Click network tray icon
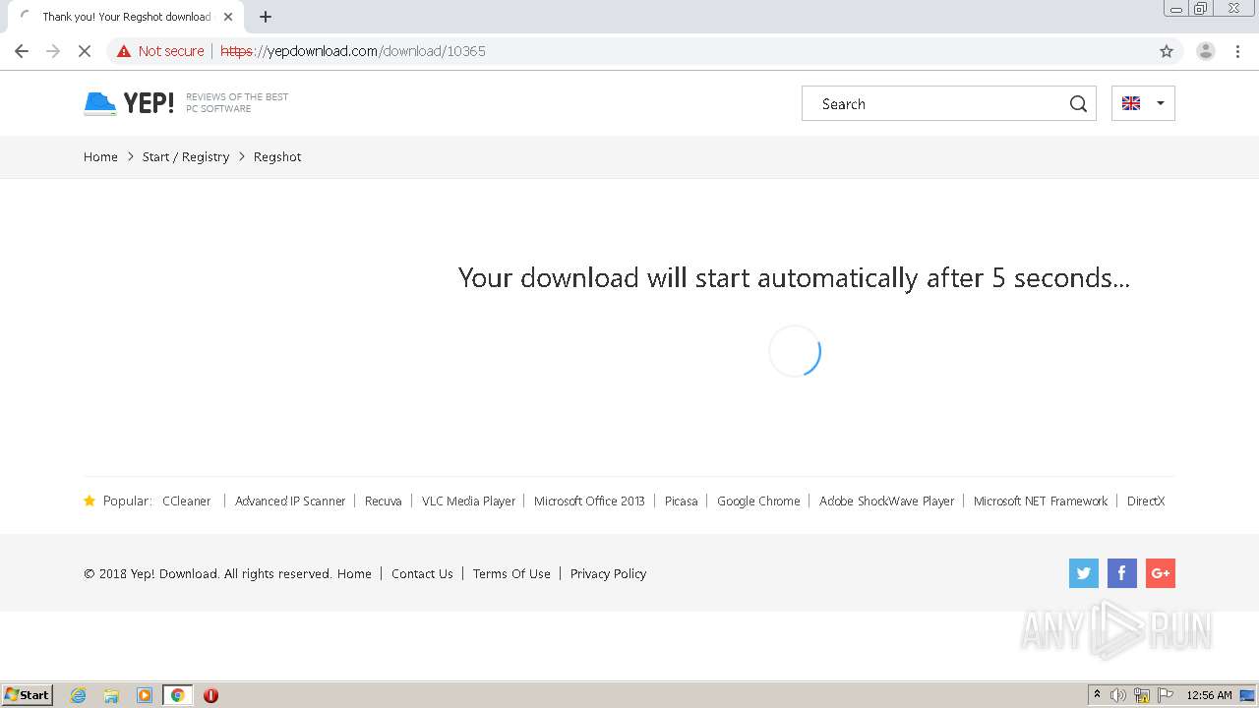 (1142, 695)
